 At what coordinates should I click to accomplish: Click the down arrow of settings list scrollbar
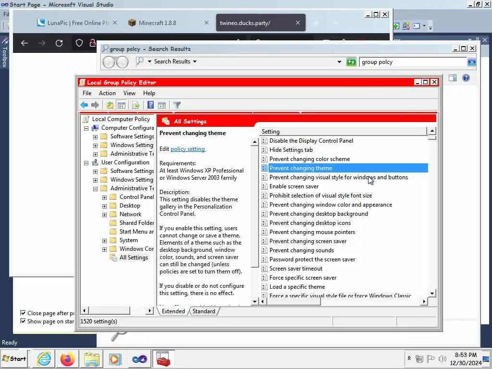pyautogui.click(x=432, y=294)
